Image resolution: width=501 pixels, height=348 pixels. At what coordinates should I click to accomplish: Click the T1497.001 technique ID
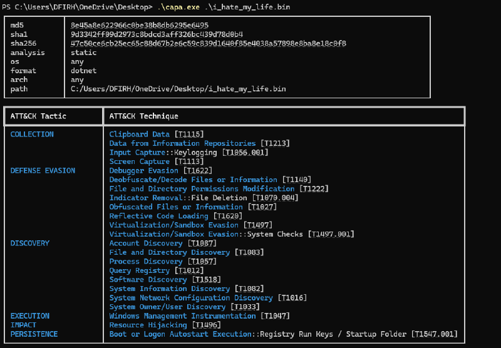coord(331,234)
